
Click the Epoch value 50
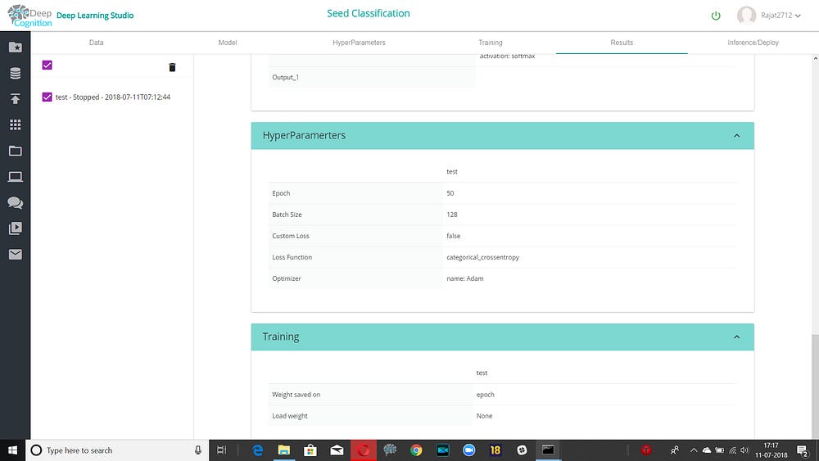point(450,193)
